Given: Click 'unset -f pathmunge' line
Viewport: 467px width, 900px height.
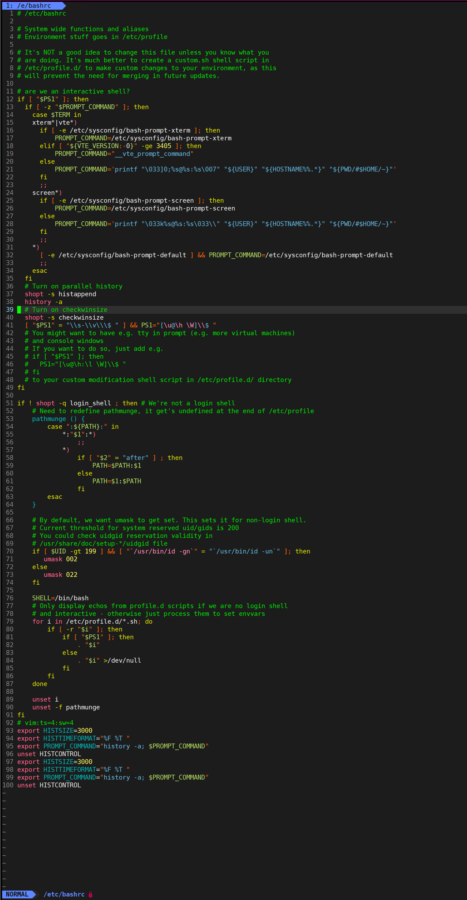Looking at the screenshot, I should tap(66, 707).
